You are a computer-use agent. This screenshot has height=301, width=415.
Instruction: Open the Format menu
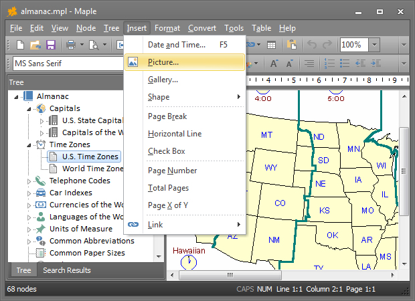coord(167,28)
